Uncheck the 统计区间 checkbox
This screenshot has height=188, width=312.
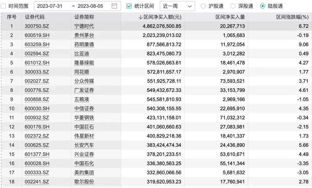pos(129,6)
